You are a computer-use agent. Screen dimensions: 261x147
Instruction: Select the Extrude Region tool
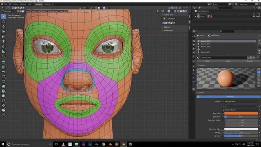click(3, 62)
